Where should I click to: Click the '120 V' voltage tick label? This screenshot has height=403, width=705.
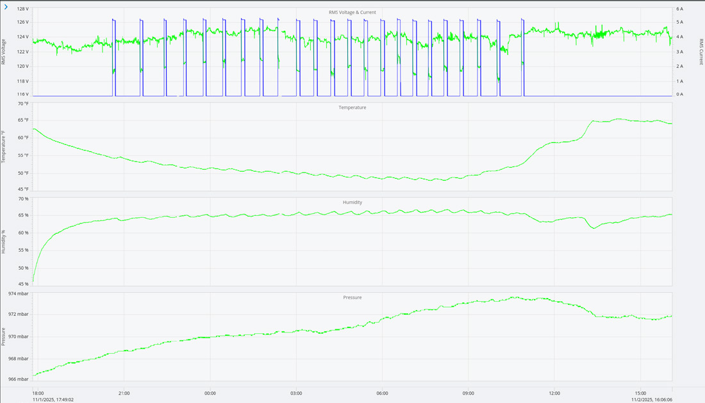pyautogui.click(x=23, y=66)
